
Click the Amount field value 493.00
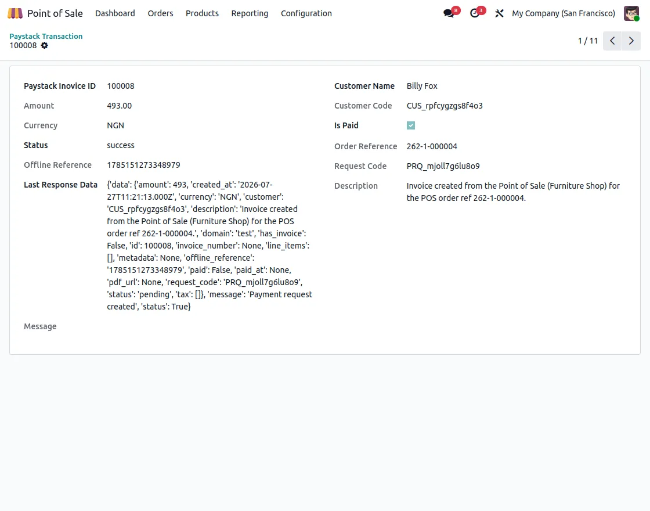120,106
